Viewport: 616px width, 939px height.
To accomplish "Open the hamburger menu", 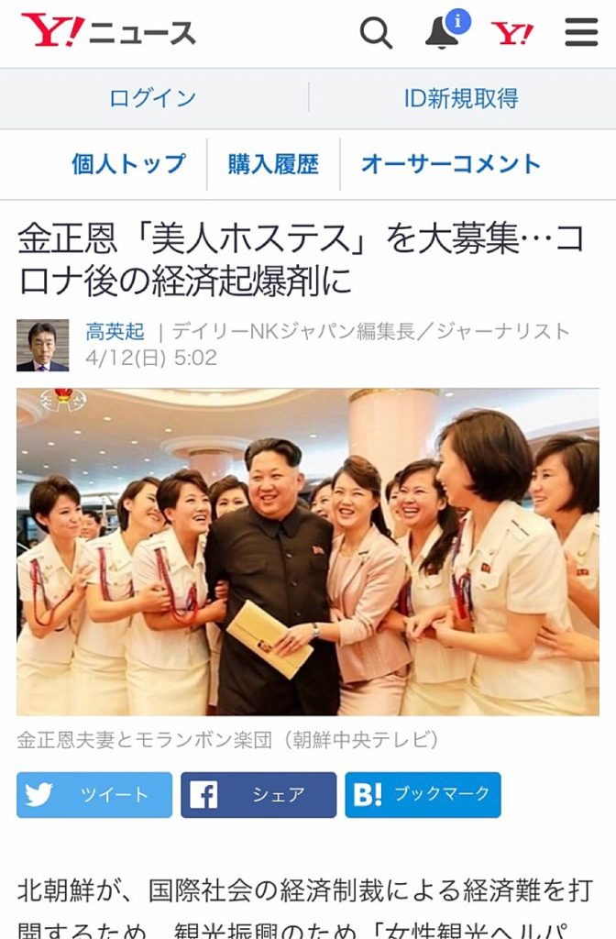I will pyautogui.click(x=581, y=32).
